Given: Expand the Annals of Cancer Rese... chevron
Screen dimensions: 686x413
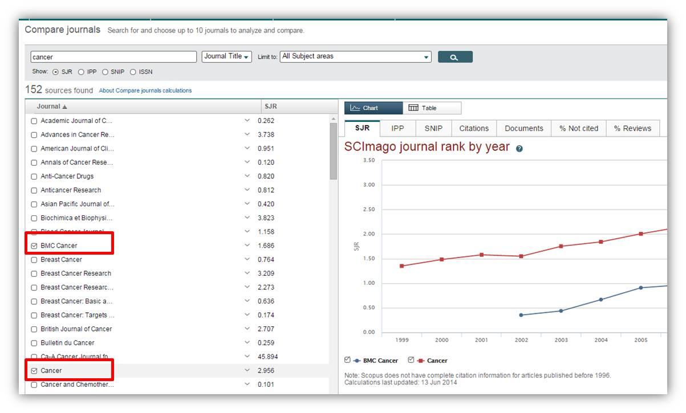Looking at the screenshot, I should (x=247, y=162).
